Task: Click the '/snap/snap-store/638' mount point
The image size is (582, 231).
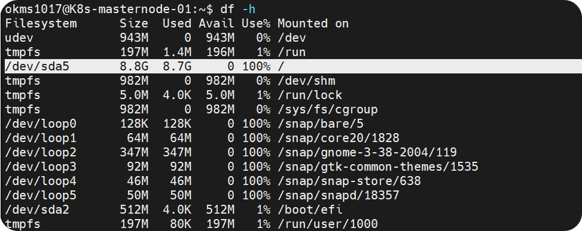Action: pos(349,181)
